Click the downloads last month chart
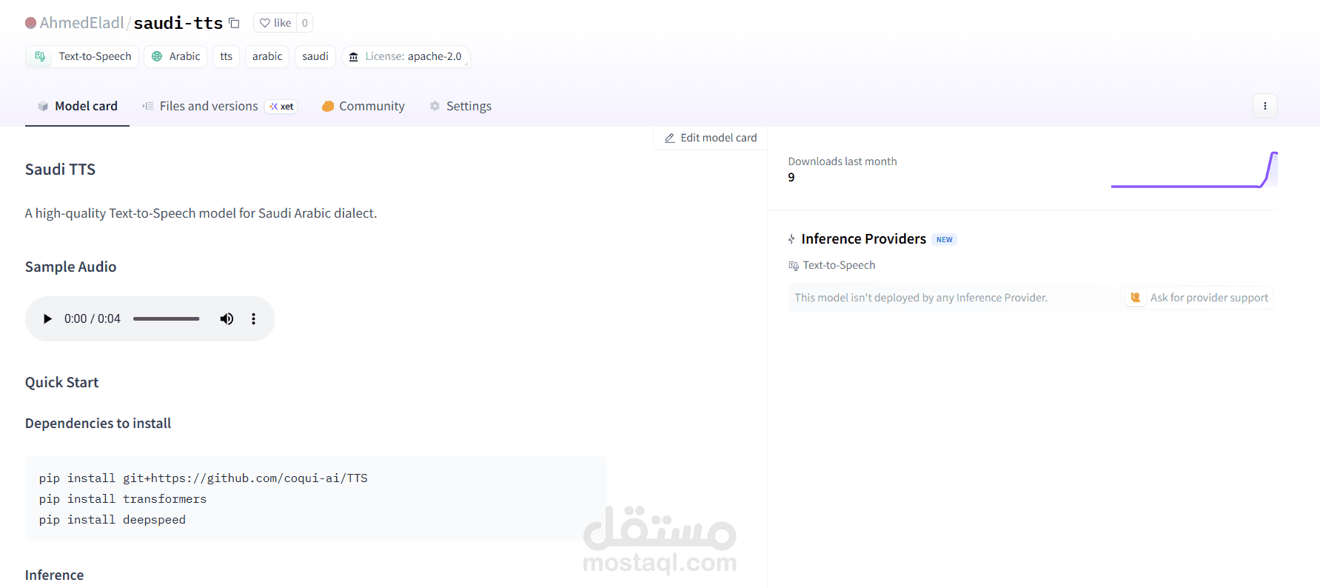Image resolution: width=1320 pixels, height=588 pixels. pos(1194,170)
